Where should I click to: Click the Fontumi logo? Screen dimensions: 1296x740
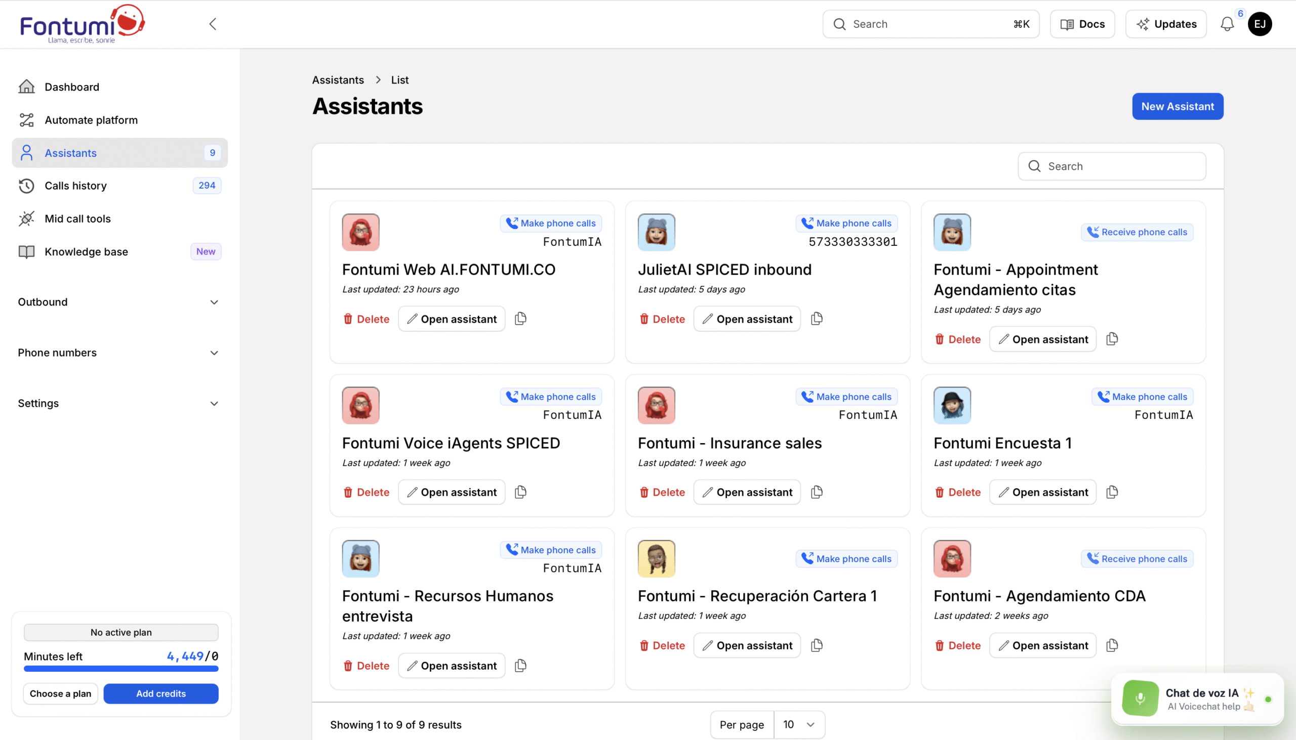(82, 24)
